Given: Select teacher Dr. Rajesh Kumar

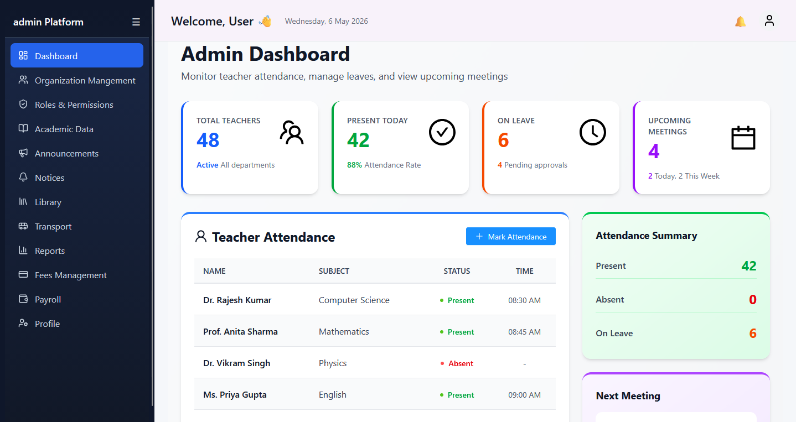Looking at the screenshot, I should pos(237,300).
